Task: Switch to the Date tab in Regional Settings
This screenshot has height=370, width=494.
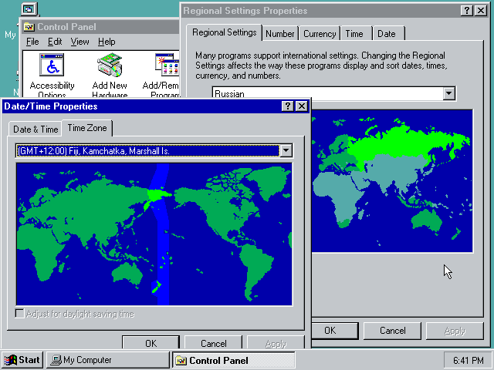Action: (387, 34)
